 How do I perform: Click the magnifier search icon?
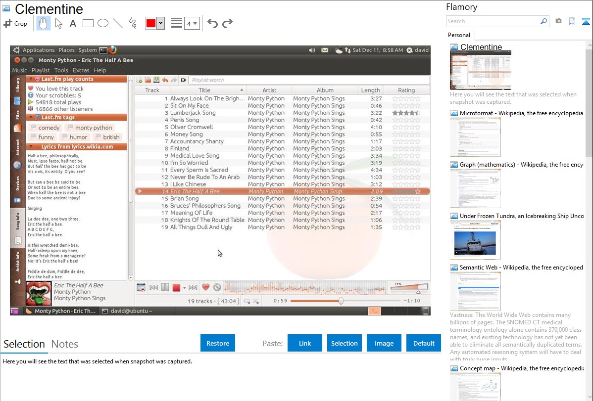click(x=544, y=21)
